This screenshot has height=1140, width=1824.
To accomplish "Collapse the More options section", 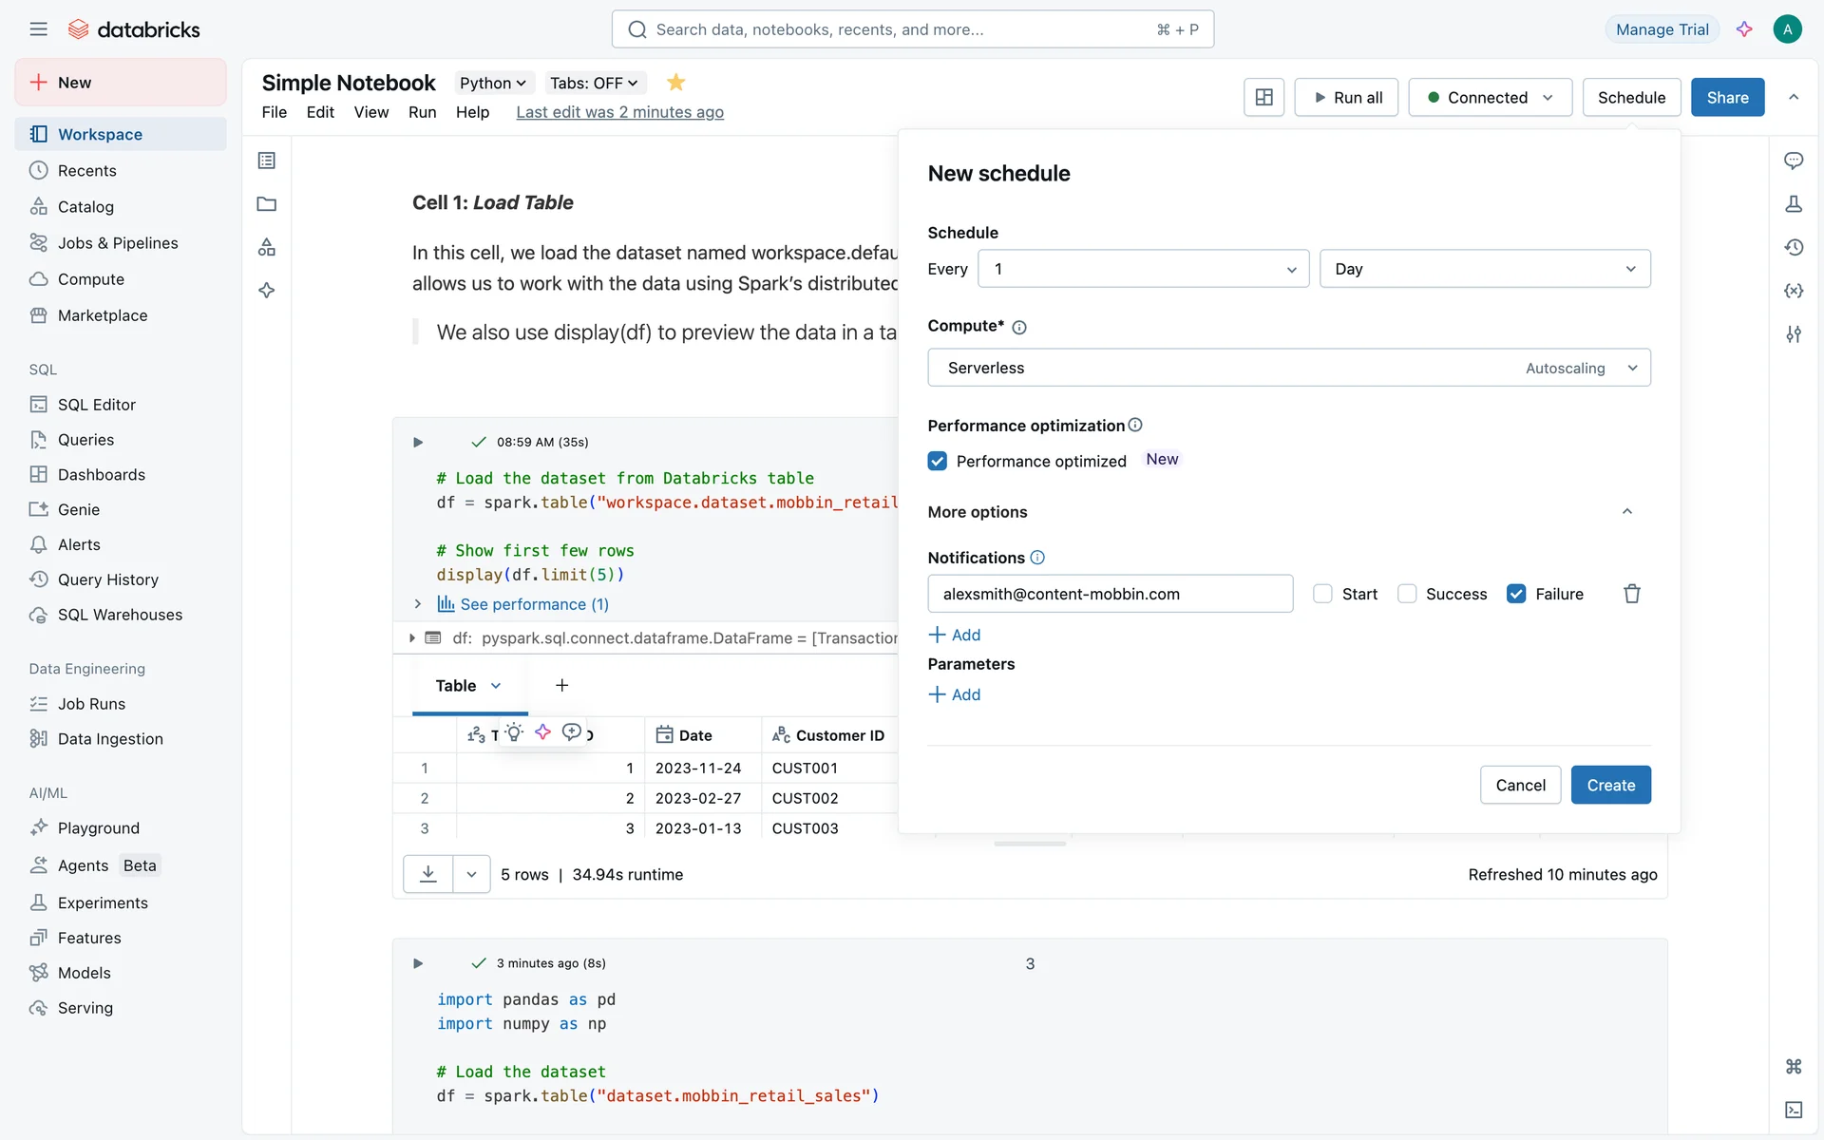I will click(1626, 512).
